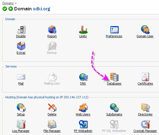159x135 pixels.
Task: Click the Mail envelope icon
Action: point(21,77)
